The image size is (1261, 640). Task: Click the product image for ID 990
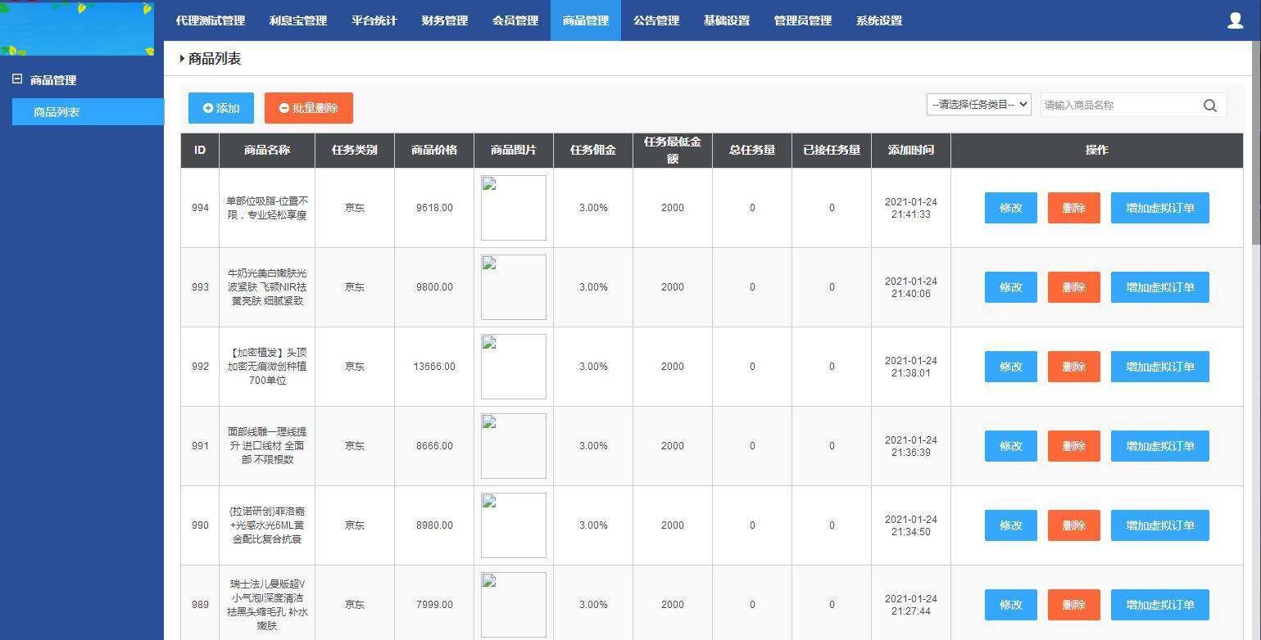[x=513, y=525]
